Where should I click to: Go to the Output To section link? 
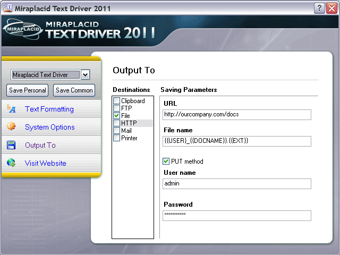pyautogui.click(x=40, y=145)
